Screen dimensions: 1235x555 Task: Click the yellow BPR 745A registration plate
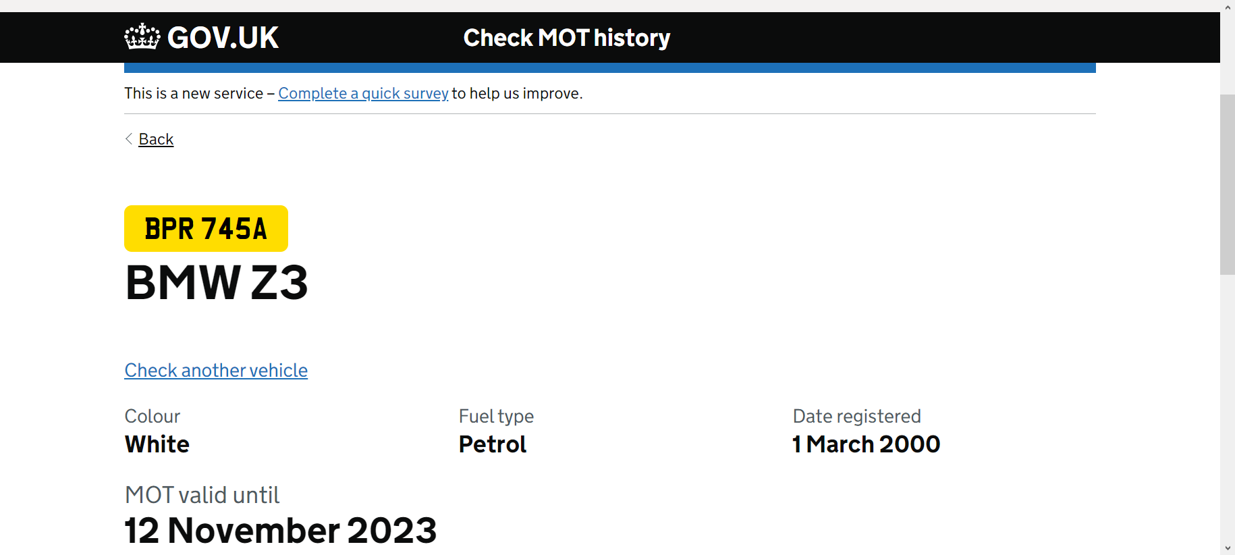[206, 228]
